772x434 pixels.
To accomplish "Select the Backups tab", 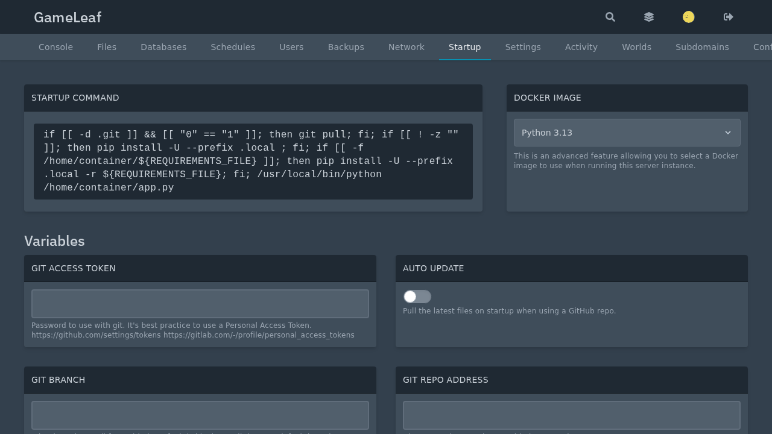I will click(346, 47).
